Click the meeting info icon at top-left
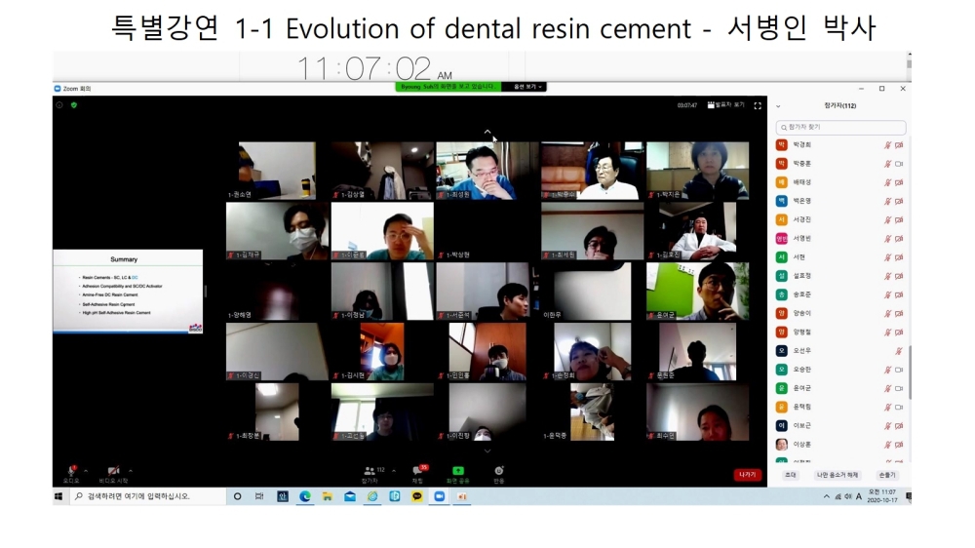This screenshot has height=548, width=975. tap(59, 104)
